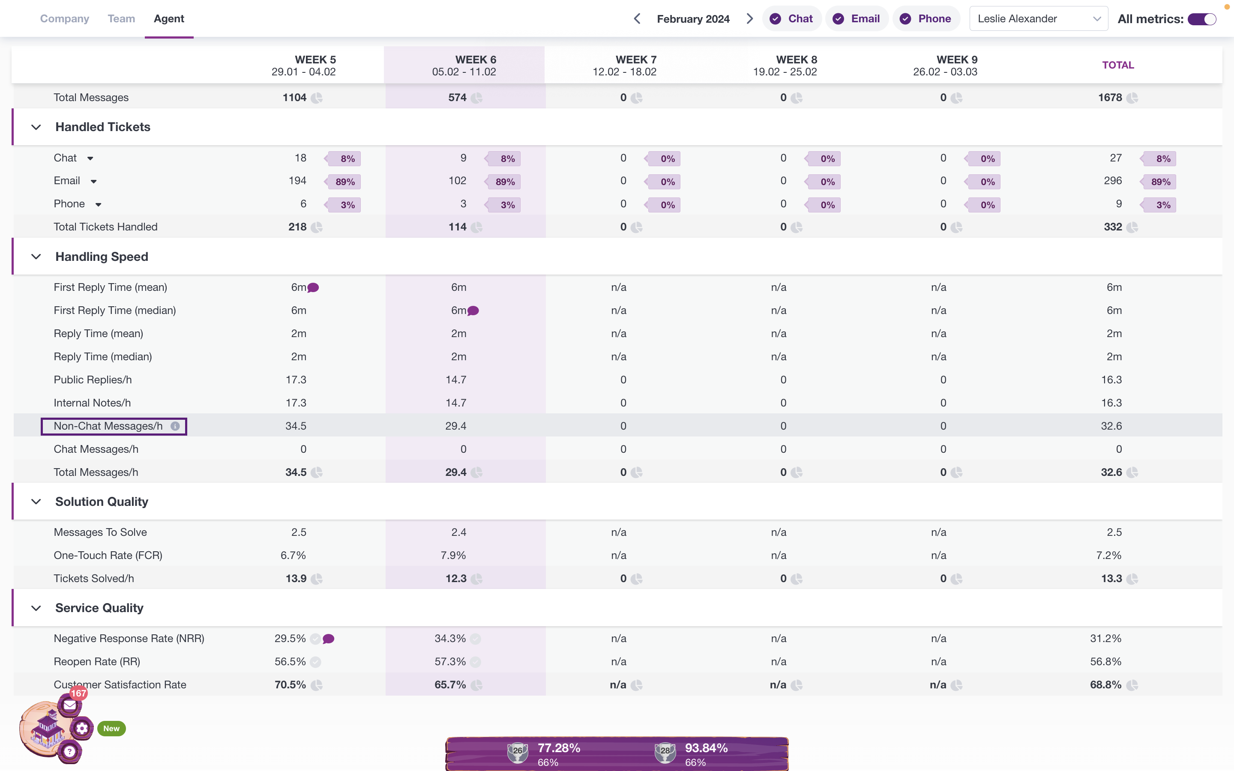Screen dimensions: 1234x771
Task: Switch to the Company tab
Action: click(x=65, y=19)
